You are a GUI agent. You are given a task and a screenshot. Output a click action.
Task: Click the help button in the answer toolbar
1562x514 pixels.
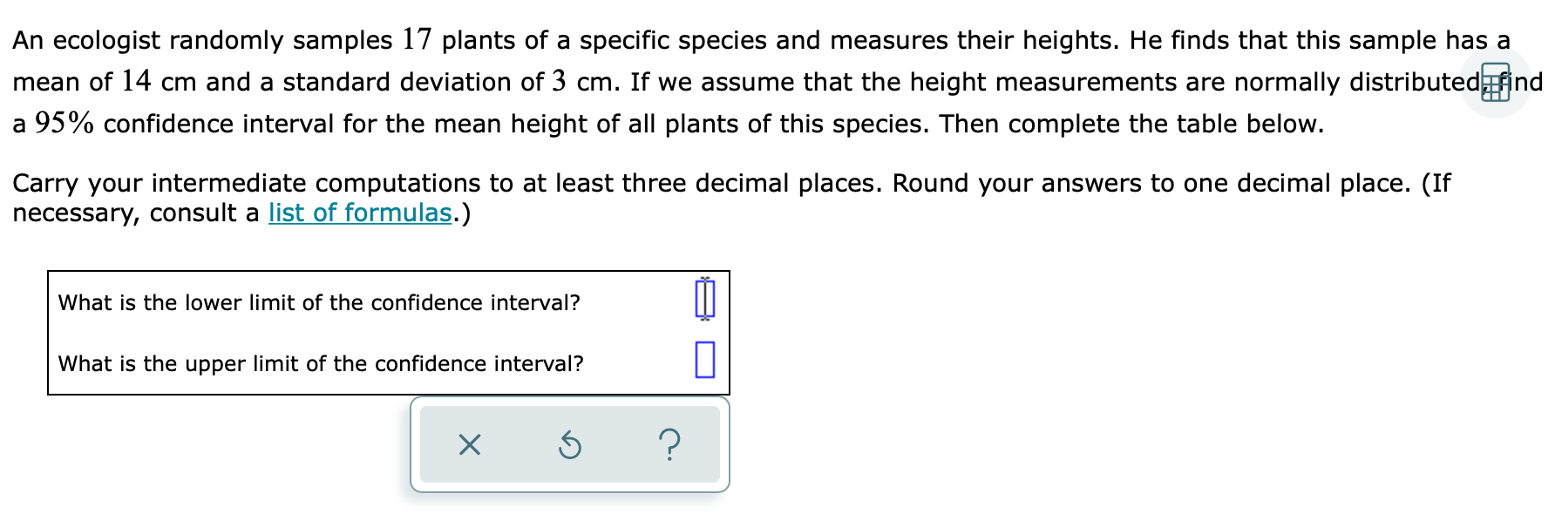pos(671,445)
